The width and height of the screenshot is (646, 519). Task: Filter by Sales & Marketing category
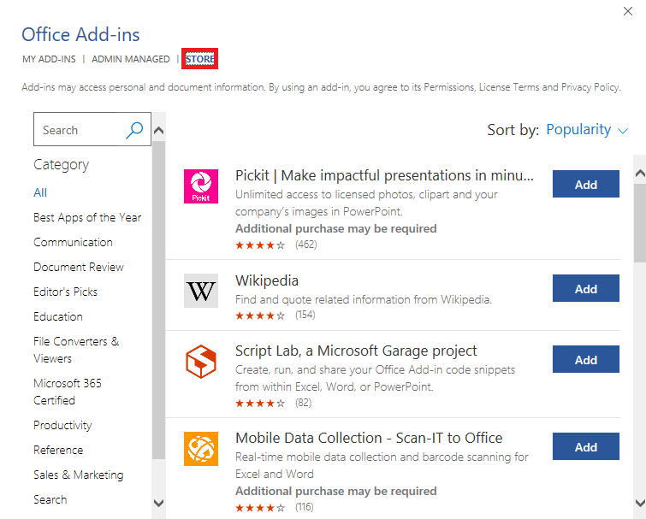click(78, 475)
